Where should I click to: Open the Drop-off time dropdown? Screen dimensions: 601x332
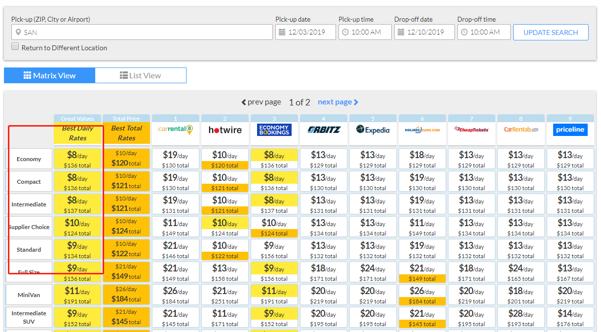(484, 32)
